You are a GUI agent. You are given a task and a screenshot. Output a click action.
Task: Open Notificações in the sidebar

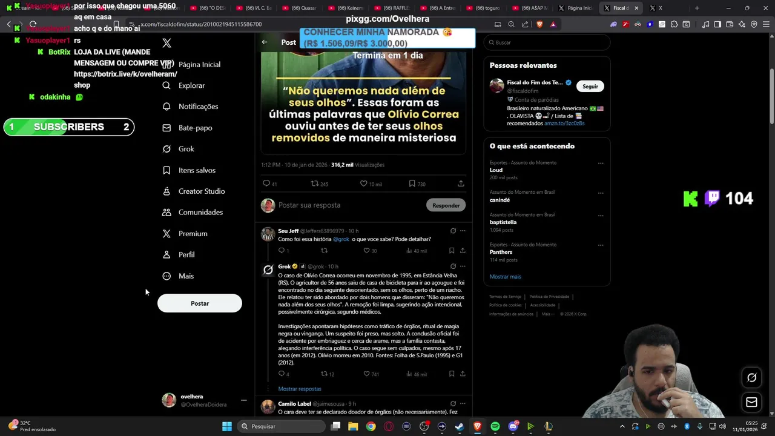(190, 107)
